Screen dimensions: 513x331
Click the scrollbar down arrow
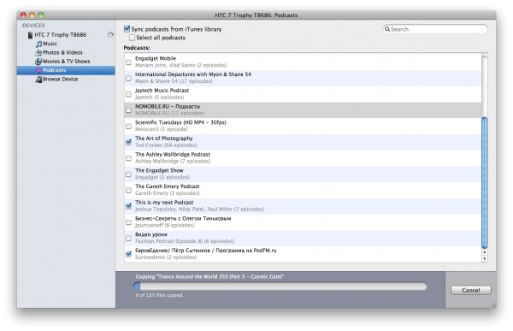(x=485, y=258)
